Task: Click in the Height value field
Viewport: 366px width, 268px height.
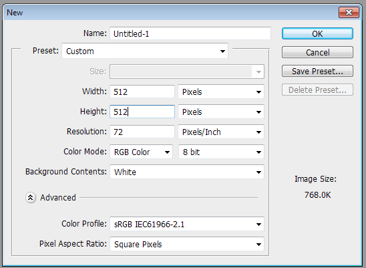Action: [142, 112]
